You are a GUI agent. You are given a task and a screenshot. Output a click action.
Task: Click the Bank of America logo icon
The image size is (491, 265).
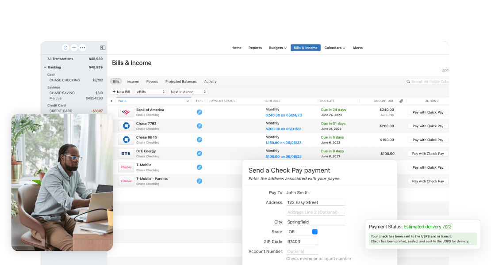(126, 112)
